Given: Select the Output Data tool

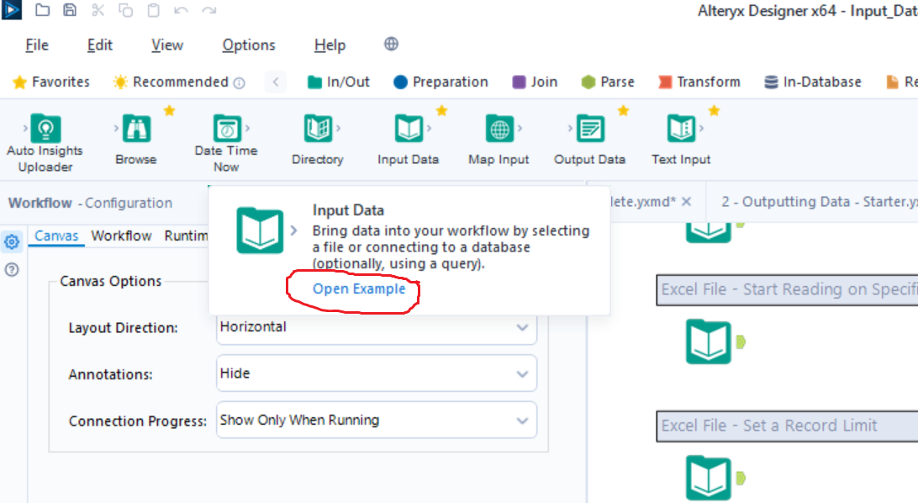Looking at the screenshot, I should 589,140.
